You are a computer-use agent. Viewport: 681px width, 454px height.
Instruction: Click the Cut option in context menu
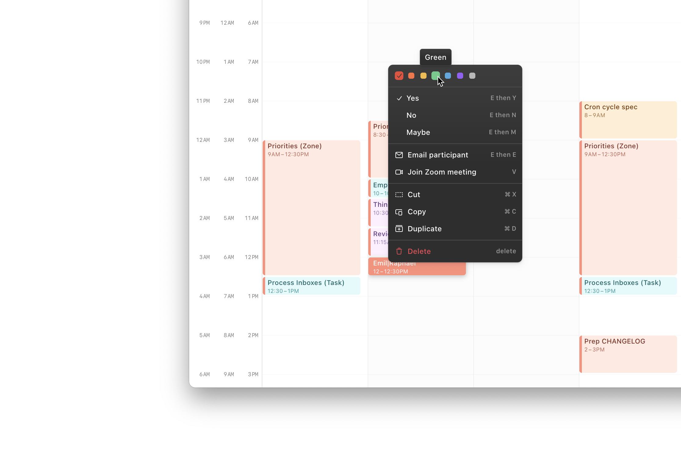pos(413,194)
